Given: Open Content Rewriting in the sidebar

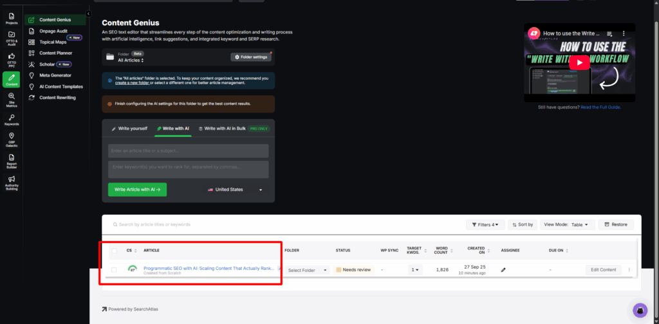Looking at the screenshot, I should pyautogui.click(x=57, y=97).
